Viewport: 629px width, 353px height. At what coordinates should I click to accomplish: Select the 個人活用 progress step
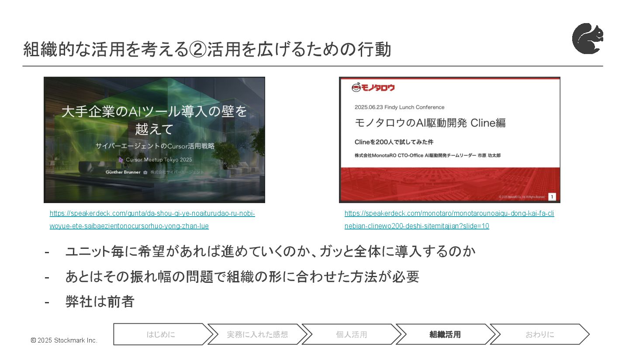[x=351, y=335]
